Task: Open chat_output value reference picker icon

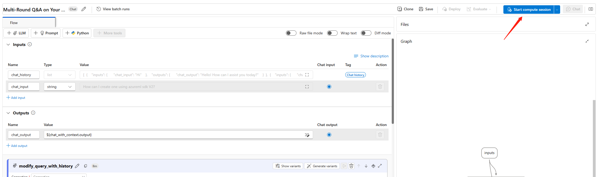Action: (307, 135)
